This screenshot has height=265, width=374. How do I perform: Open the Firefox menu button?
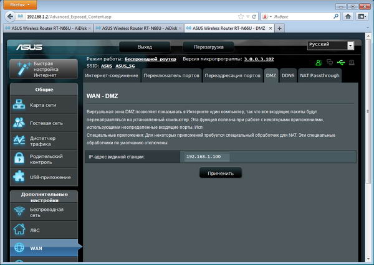(x=21, y=5)
